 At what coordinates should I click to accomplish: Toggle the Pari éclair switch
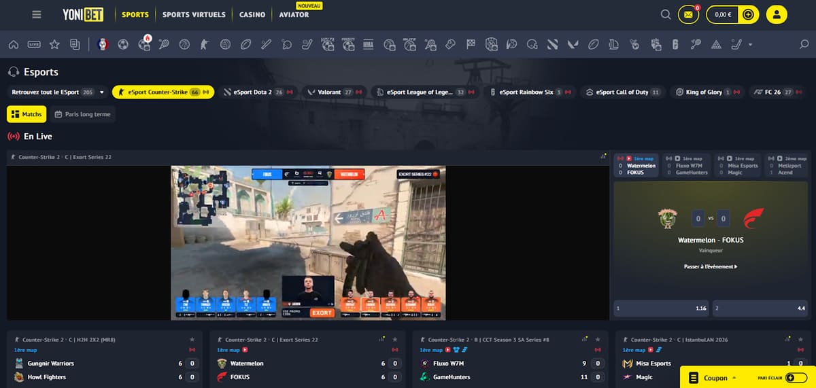[x=796, y=378]
